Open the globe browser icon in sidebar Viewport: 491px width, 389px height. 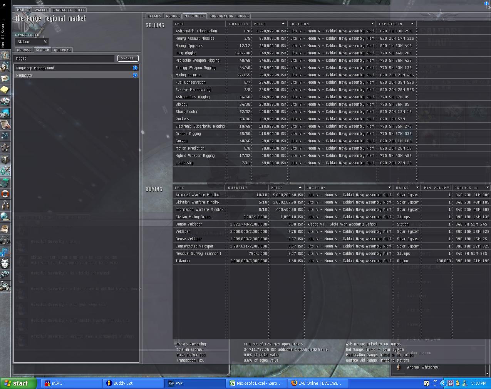click(5, 217)
